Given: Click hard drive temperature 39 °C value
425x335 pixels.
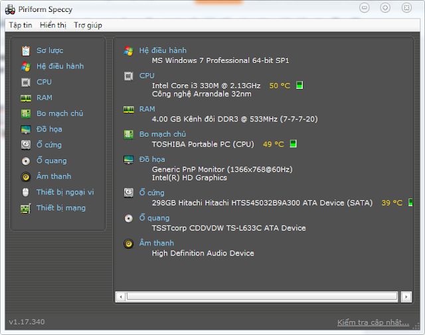Looking at the screenshot, I should tap(392, 203).
